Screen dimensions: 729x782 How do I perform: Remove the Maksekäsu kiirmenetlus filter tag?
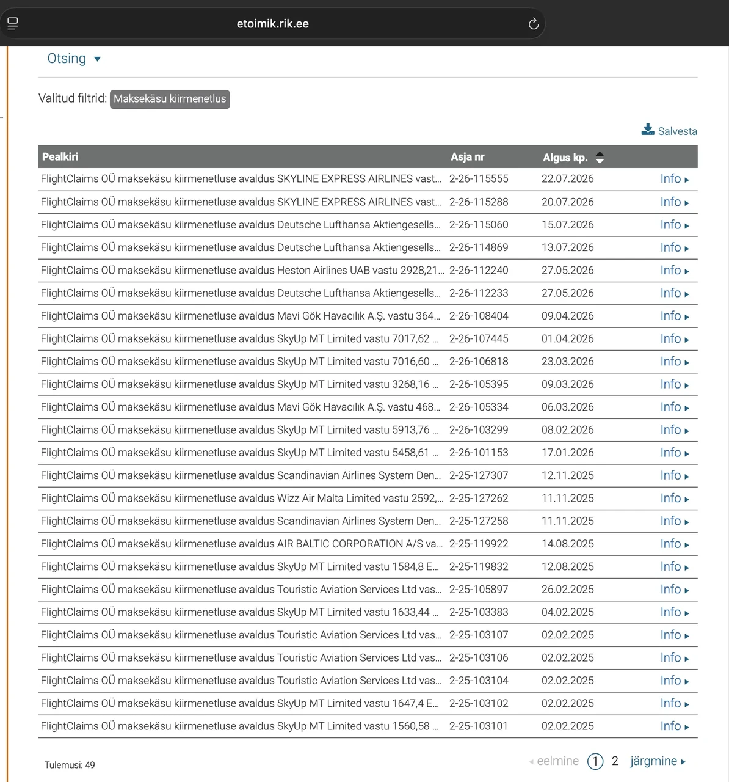pos(170,99)
